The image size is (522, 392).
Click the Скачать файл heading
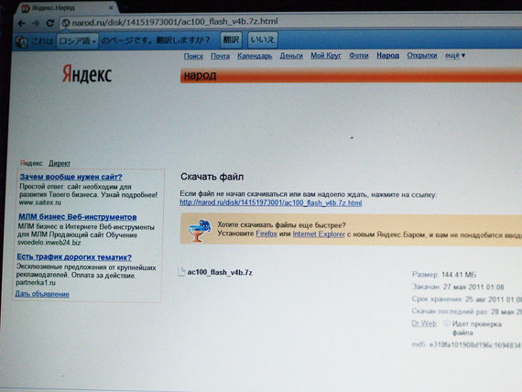(212, 177)
